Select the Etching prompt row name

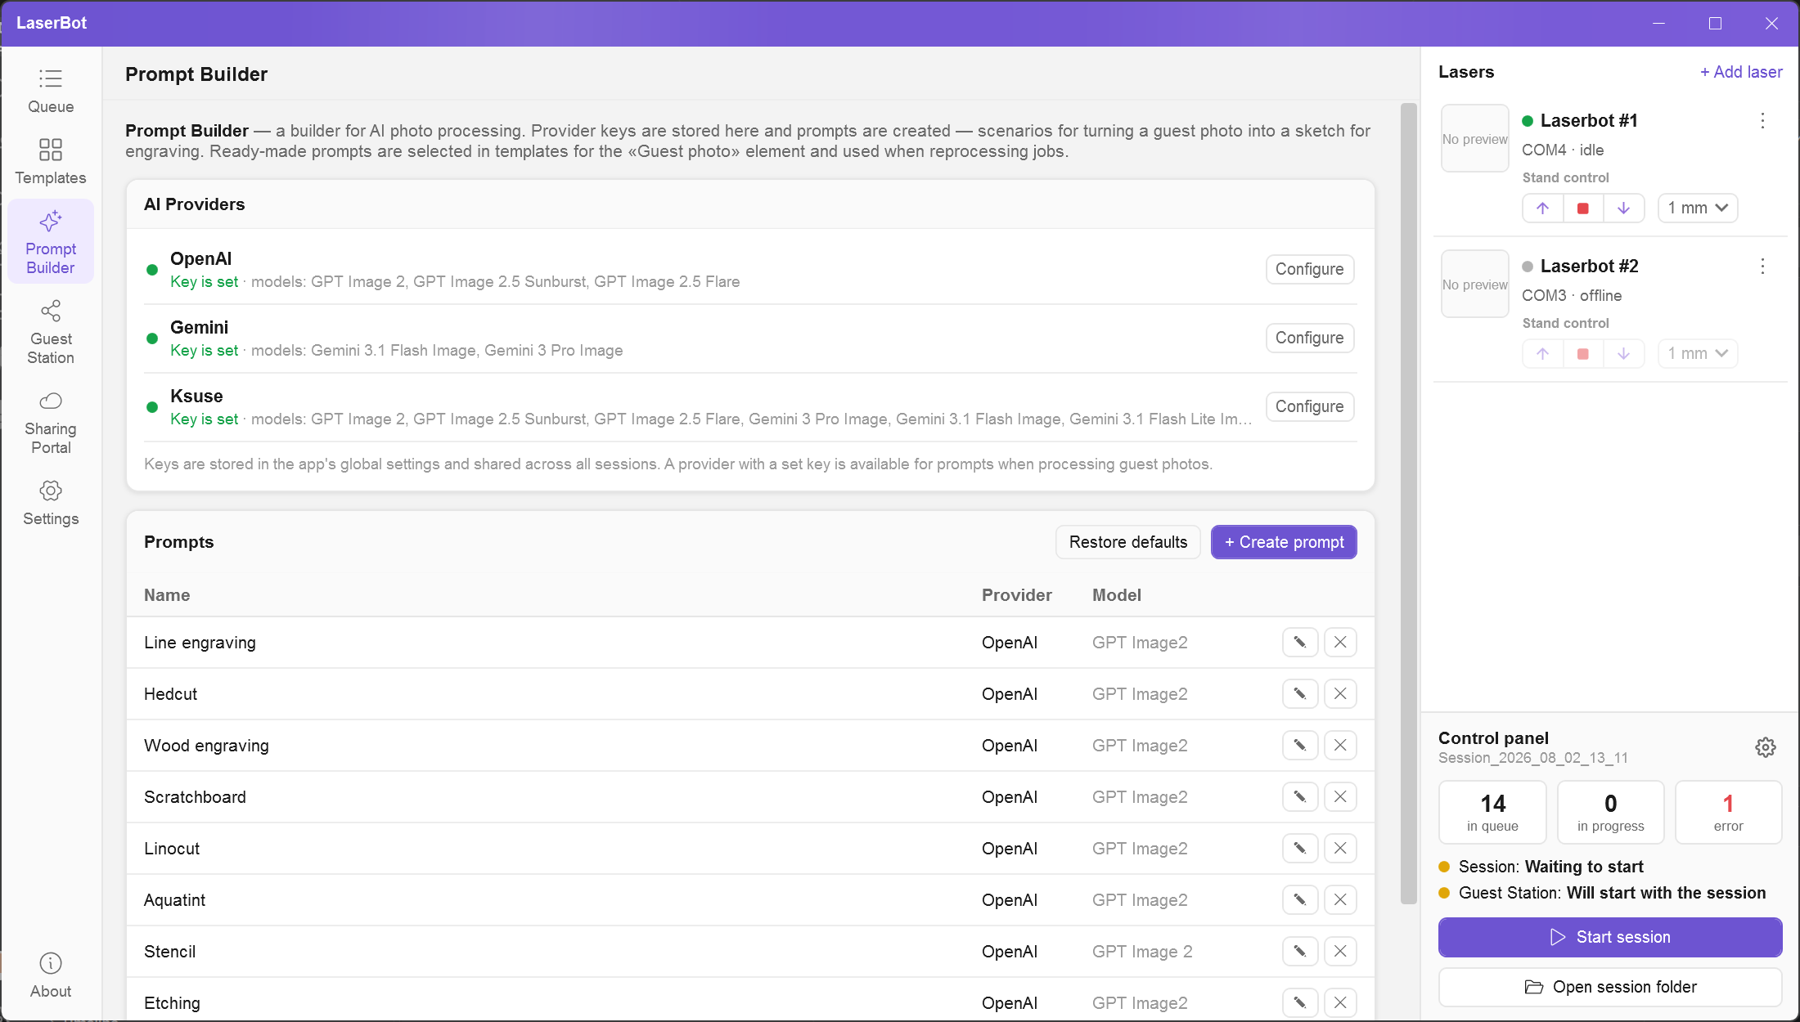tap(172, 1003)
